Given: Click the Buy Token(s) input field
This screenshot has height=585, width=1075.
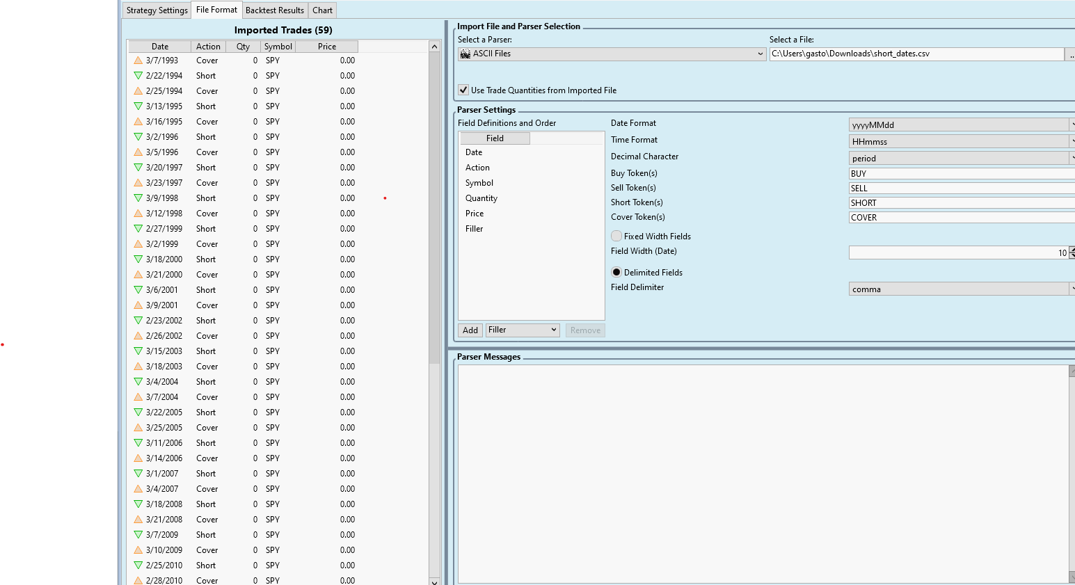Looking at the screenshot, I should point(962,174).
